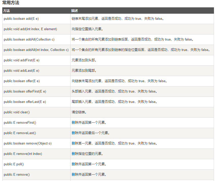This screenshot has height=181, width=216.
Task: Click description '元素添加到尾部。'
Action: [84, 71]
